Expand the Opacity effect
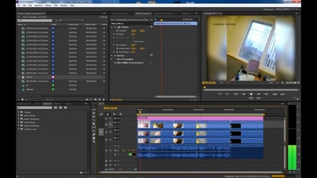This screenshot has width=317, height=178. click(x=112, y=55)
